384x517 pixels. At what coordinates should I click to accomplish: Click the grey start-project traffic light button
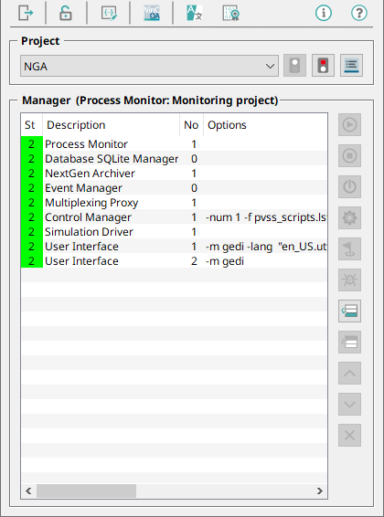tap(294, 65)
